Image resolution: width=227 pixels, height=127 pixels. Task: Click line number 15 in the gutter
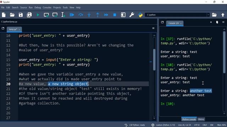[8, 60]
